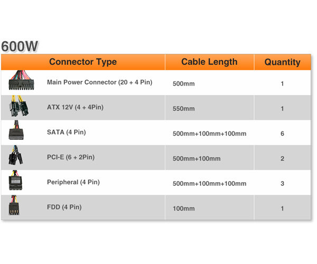Click the Peripheral Molex connector image
Image resolution: width=317 pixels, height=264 pixels.
click(x=15, y=180)
